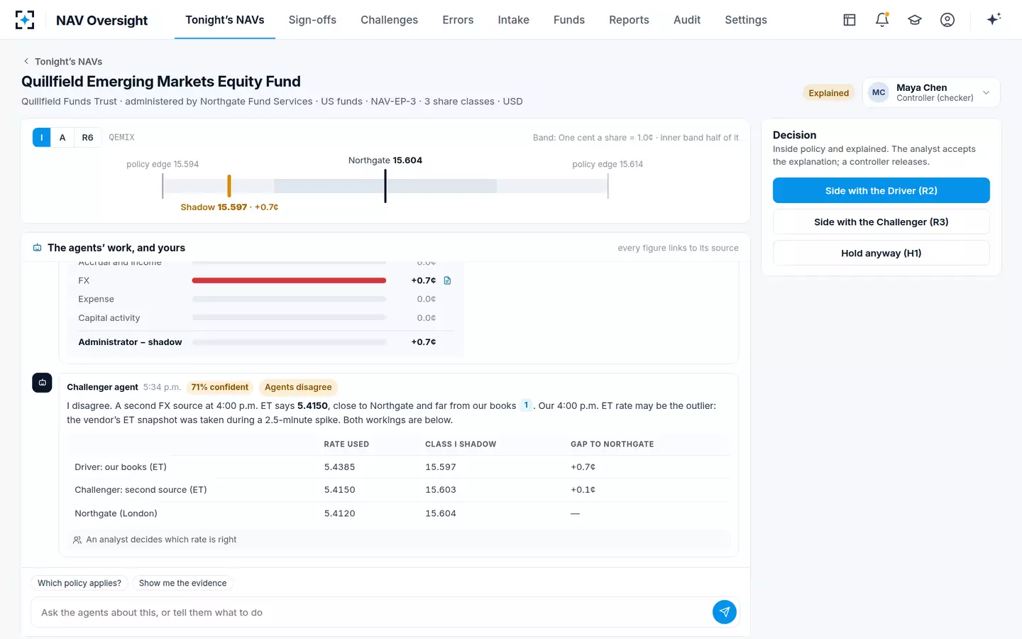Click the Capital activity row label
Viewport: 1022px width, 639px height.
[x=109, y=318]
